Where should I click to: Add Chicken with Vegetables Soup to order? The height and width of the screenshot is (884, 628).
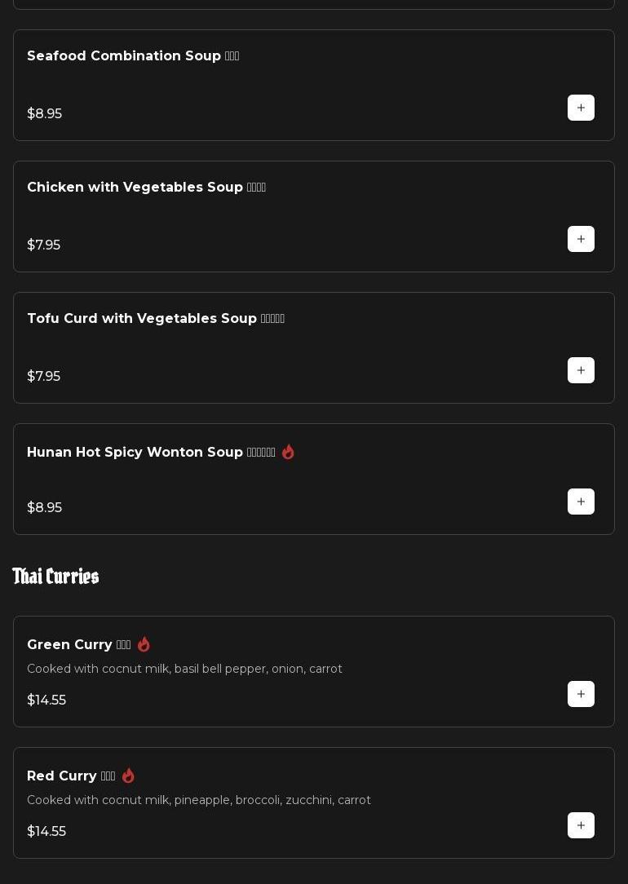(581, 239)
